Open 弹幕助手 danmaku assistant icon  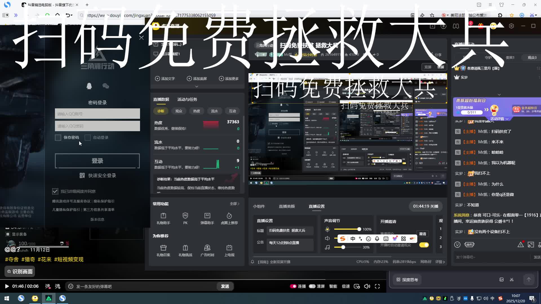pos(207,216)
